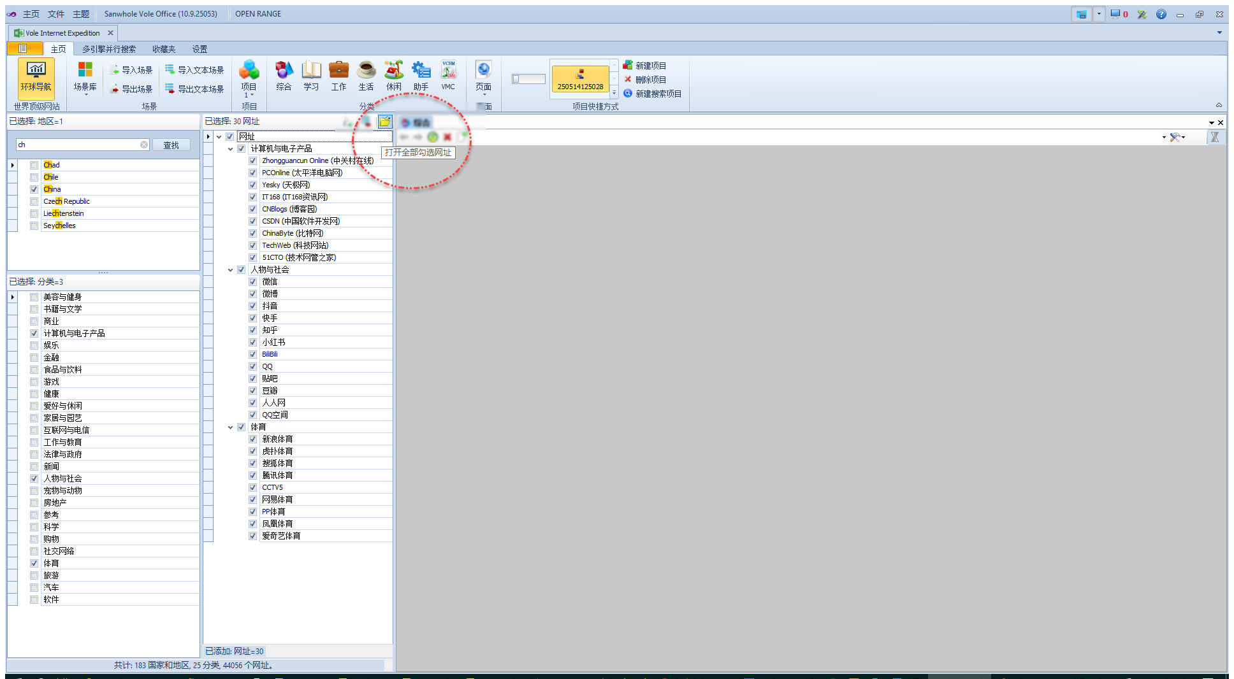The image size is (1234, 679).
Task: Open the 项目 project cubes icon
Action: [x=249, y=70]
